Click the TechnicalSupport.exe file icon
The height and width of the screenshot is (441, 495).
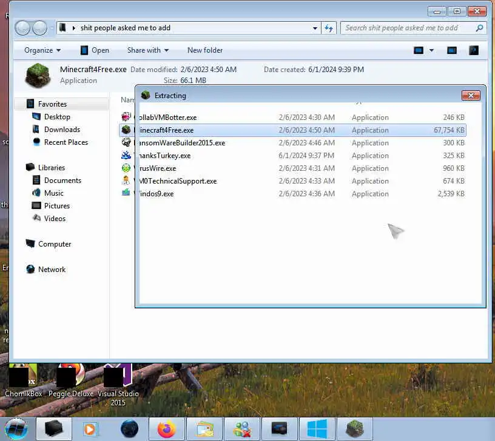126,181
